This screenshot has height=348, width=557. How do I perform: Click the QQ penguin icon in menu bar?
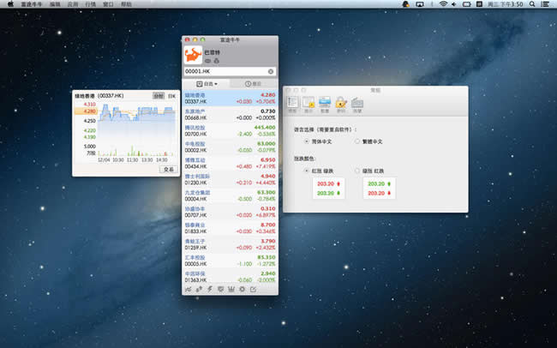click(405, 4)
